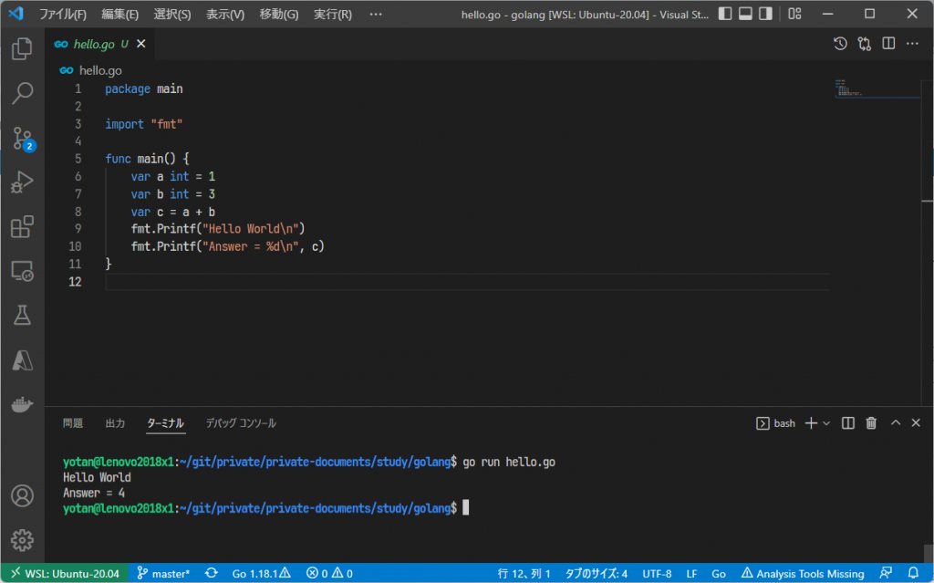Toggle the secondary side bar layout

[765, 14]
